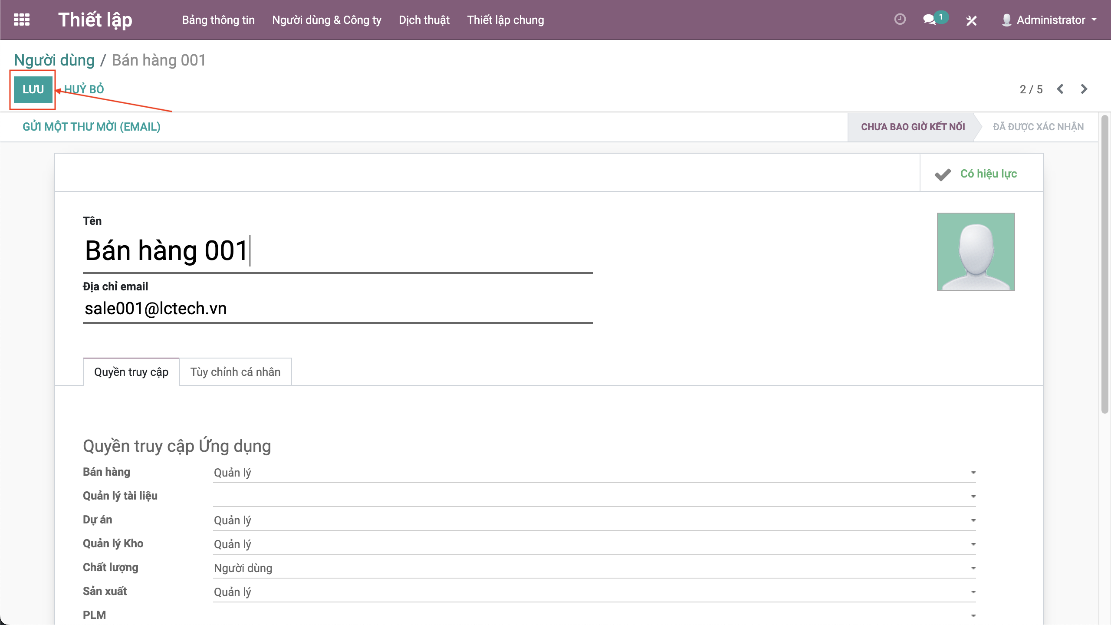Select CHƯA BAO GIỜ KẾT NỐI status
Screen dimensions: 1111x625
913,127
